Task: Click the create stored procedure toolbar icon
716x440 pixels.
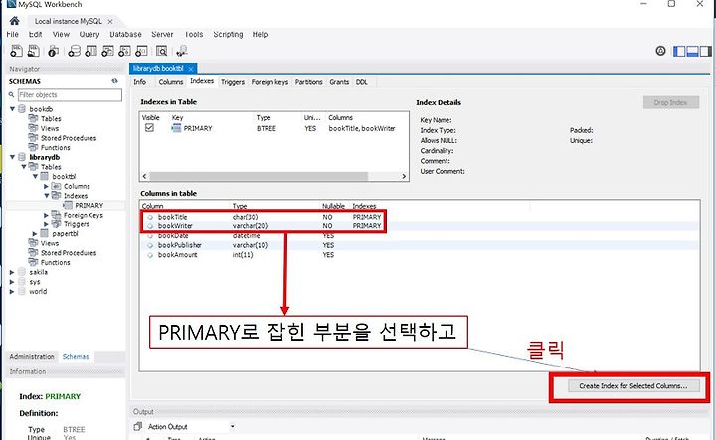Action: click(124, 51)
